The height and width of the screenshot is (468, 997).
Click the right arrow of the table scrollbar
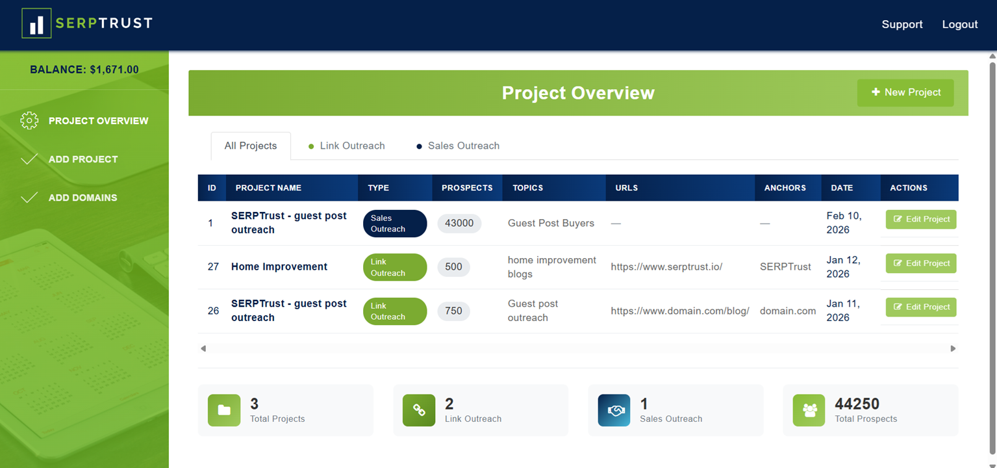[953, 348]
